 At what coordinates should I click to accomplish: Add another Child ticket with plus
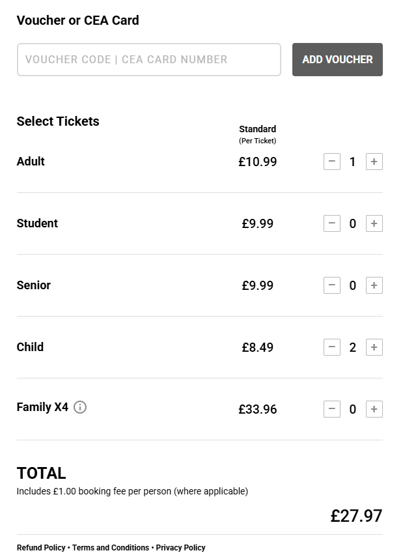(374, 347)
